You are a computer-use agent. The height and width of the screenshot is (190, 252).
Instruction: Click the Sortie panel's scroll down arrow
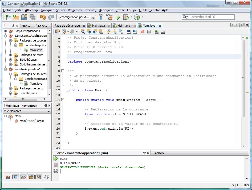click(x=247, y=179)
